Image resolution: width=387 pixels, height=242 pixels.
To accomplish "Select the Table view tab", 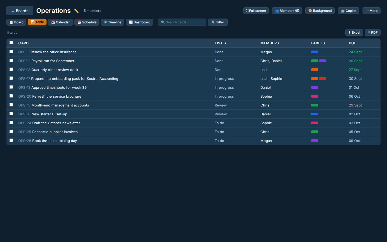I will pos(37,22).
